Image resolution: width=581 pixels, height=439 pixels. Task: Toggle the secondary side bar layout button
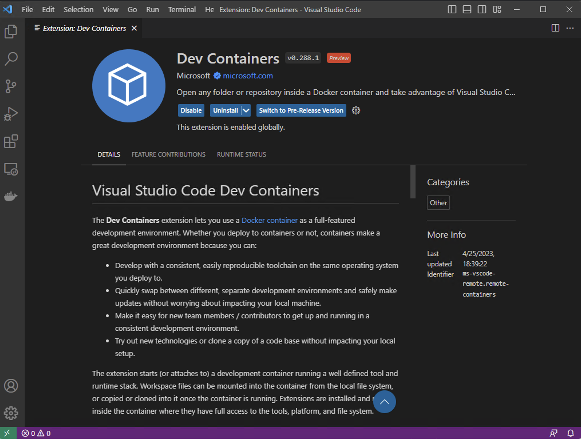tap(482, 9)
